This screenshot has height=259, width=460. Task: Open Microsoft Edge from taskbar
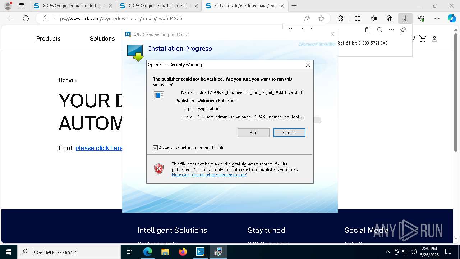(x=148, y=252)
